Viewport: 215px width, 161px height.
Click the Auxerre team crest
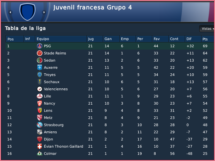(39, 67)
